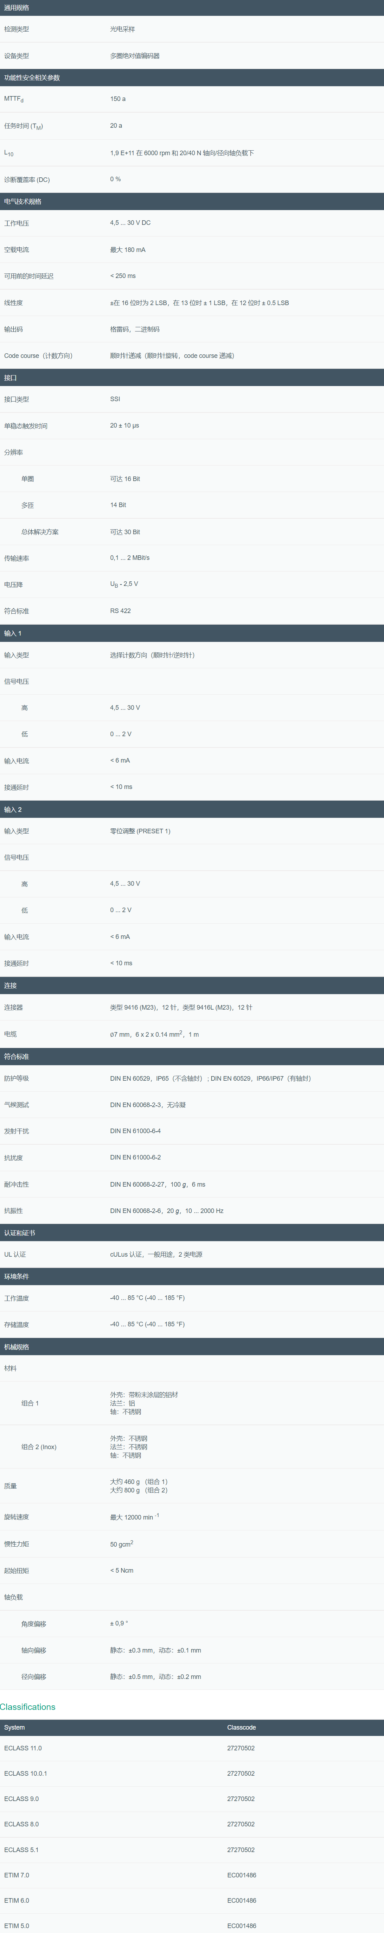Click the 耐冲击性 DIN EN 60068-2-27 value
Screen dimensions: 384x1933
tap(158, 1184)
